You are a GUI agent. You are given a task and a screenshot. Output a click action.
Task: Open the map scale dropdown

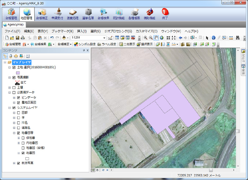point(104,37)
